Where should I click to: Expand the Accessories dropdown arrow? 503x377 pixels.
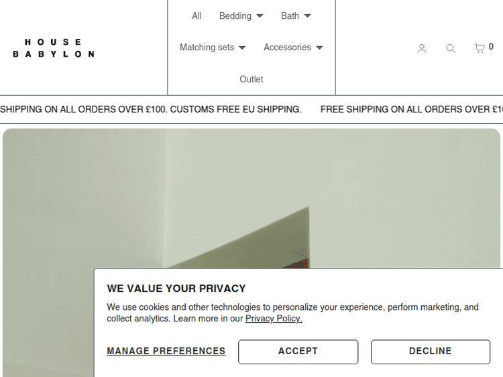coord(319,48)
